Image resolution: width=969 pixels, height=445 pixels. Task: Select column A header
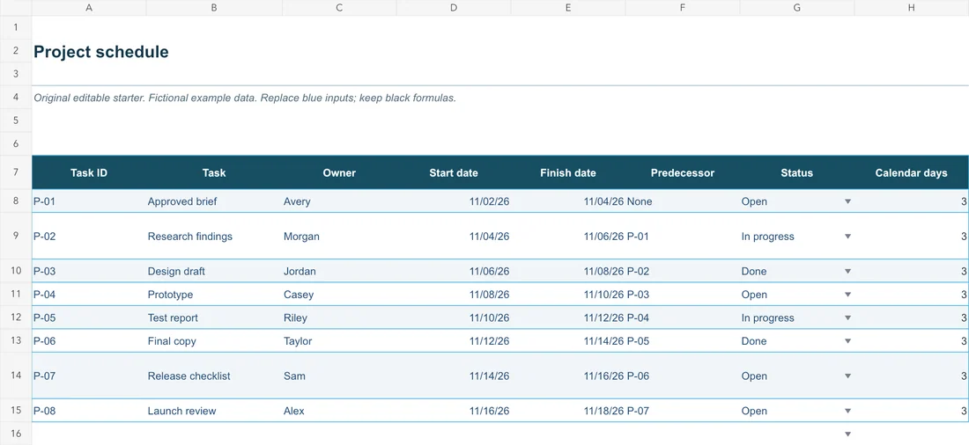click(x=89, y=7)
